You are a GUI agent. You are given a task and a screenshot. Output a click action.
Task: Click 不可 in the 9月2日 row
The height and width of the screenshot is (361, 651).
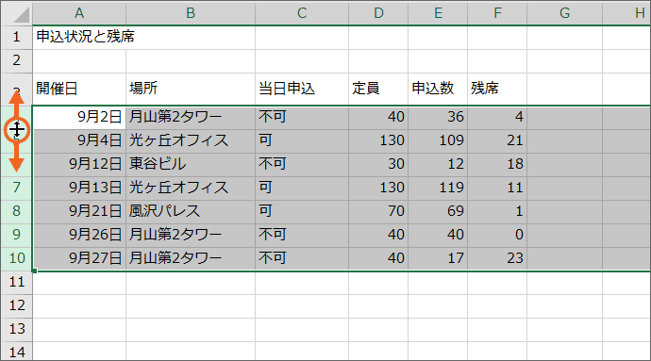pos(302,117)
